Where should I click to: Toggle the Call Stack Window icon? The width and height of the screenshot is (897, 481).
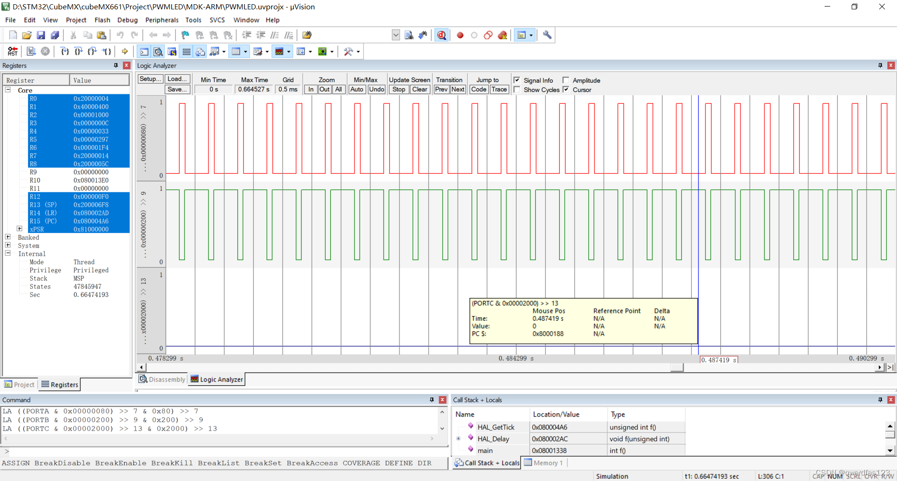point(200,51)
